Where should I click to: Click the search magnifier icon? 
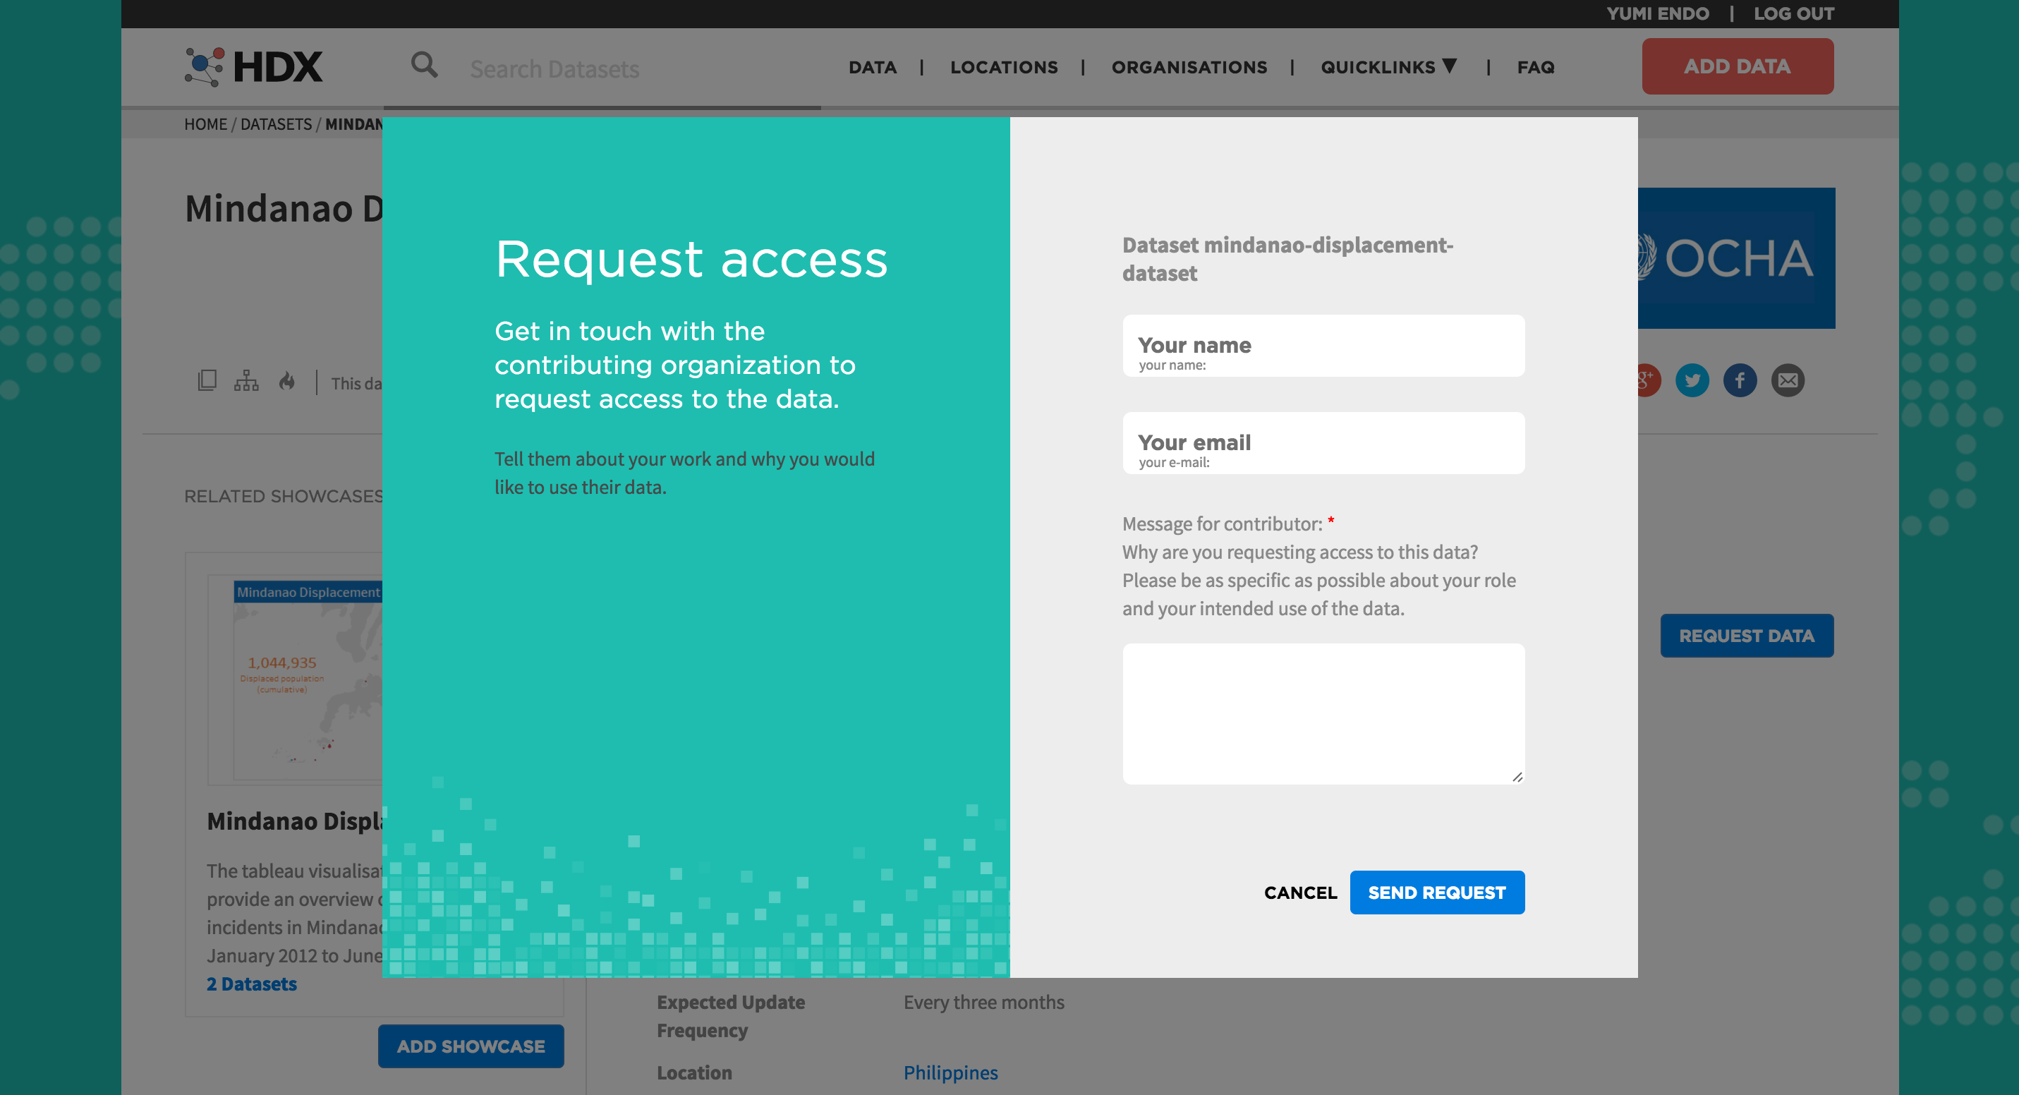pyautogui.click(x=424, y=65)
